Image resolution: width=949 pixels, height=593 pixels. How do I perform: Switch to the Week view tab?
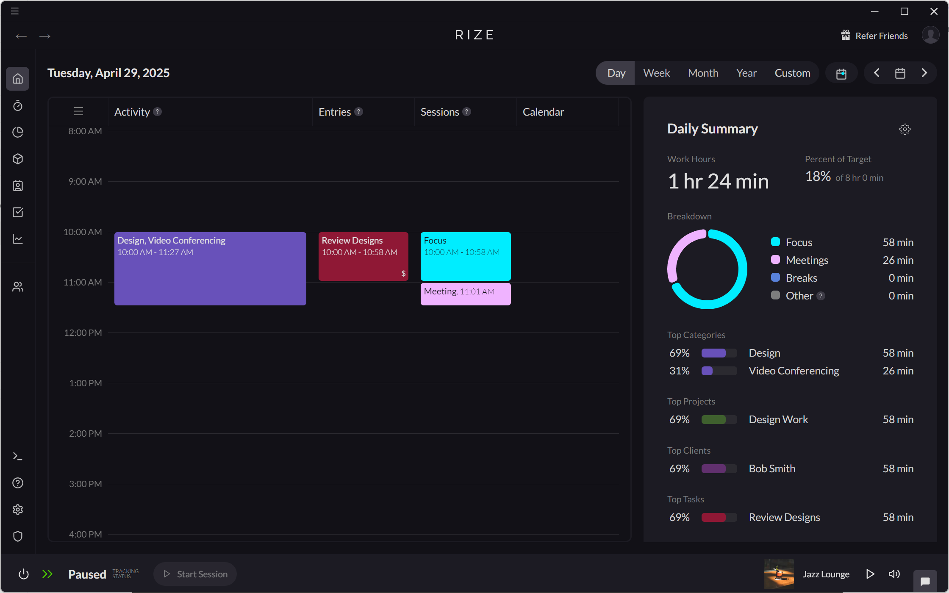(656, 73)
